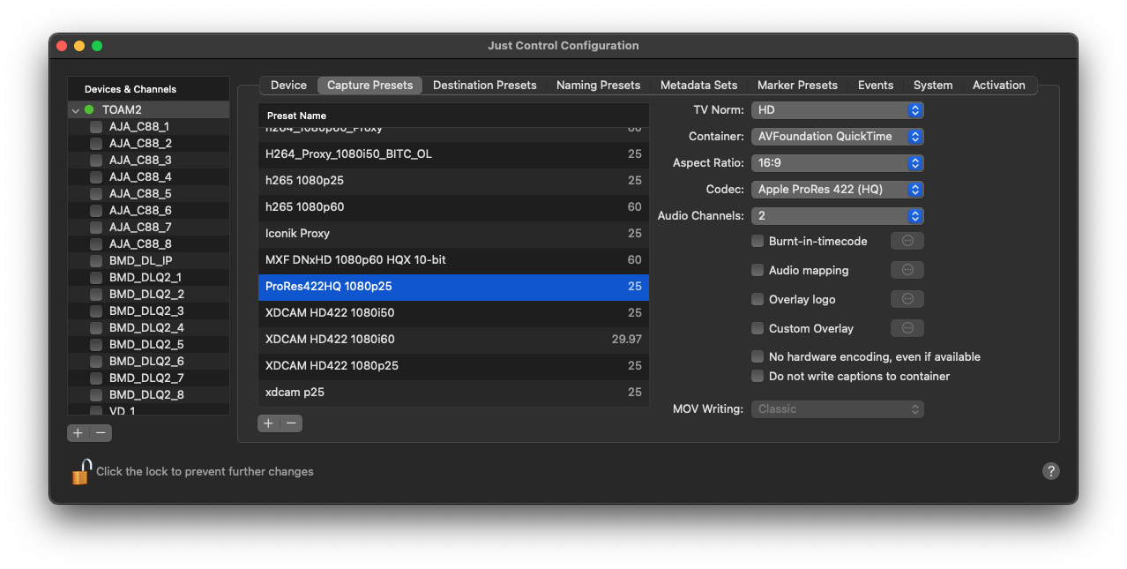Switch to the Marker Presets tab
Image resolution: width=1127 pixels, height=569 pixels.
(x=797, y=86)
